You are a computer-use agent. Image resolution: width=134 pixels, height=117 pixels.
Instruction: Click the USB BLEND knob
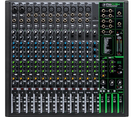(x=103, y=82)
